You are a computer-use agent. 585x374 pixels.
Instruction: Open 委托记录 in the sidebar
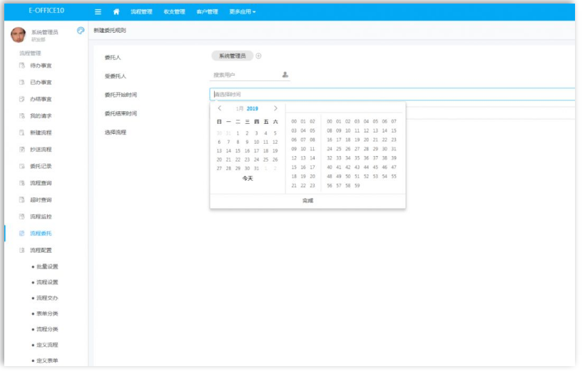point(41,166)
